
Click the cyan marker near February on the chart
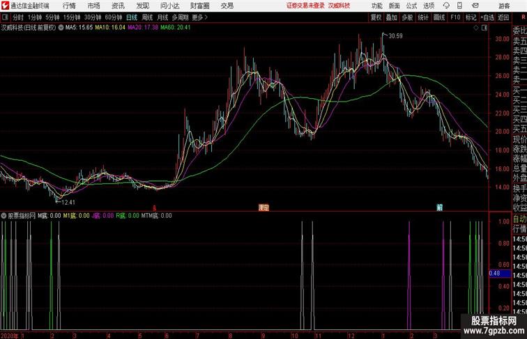(x=439, y=207)
